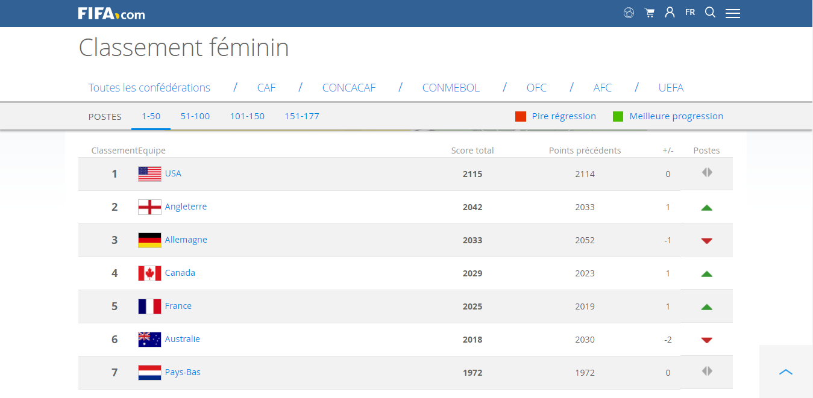
Task: Open the search magnifier icon
Action: (710, 13)
